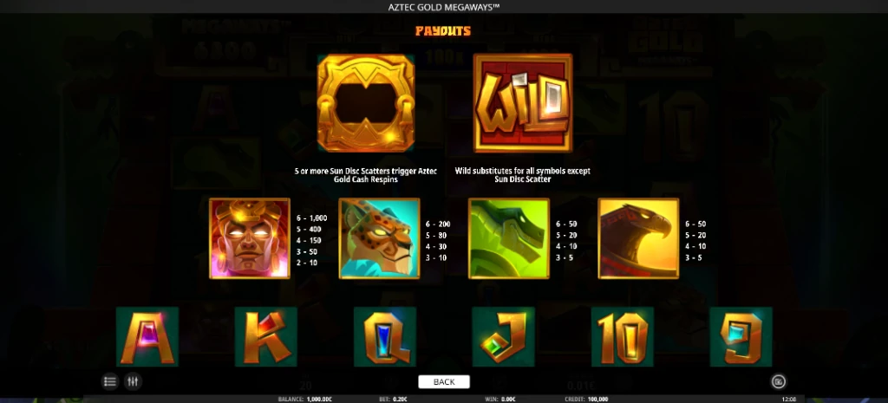Go back with the BACK button

[444, 382]
